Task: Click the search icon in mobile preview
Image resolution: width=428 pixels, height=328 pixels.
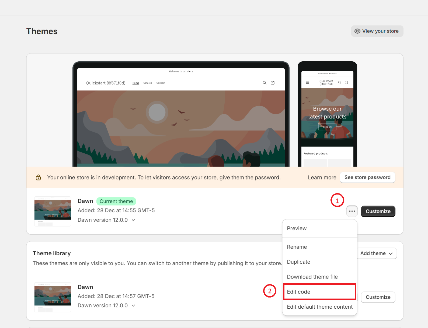Action: point(340,82)
